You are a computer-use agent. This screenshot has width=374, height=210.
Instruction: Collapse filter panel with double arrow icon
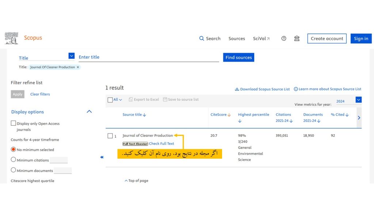click(102, 157)
